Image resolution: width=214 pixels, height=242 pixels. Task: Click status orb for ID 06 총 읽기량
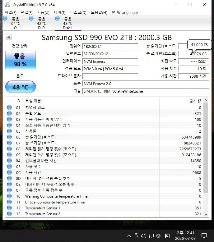point(9,137)
